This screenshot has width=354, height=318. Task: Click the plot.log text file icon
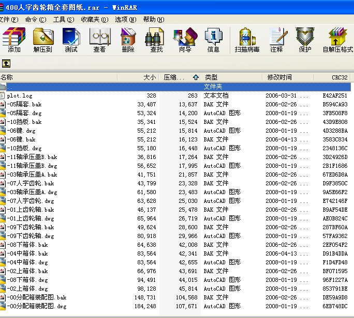click(x=2, y=96)
